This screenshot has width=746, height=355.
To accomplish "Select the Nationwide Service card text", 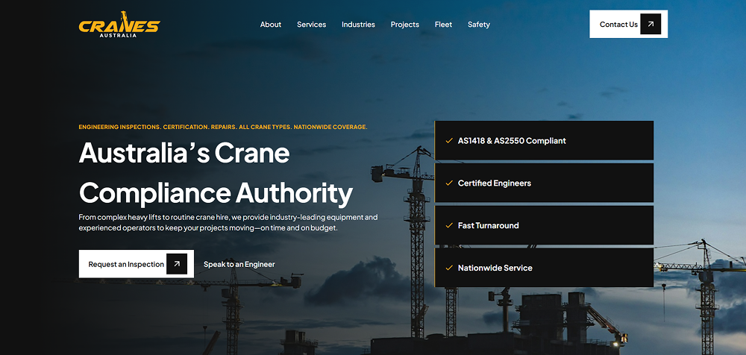I will [x=495, y=268].
